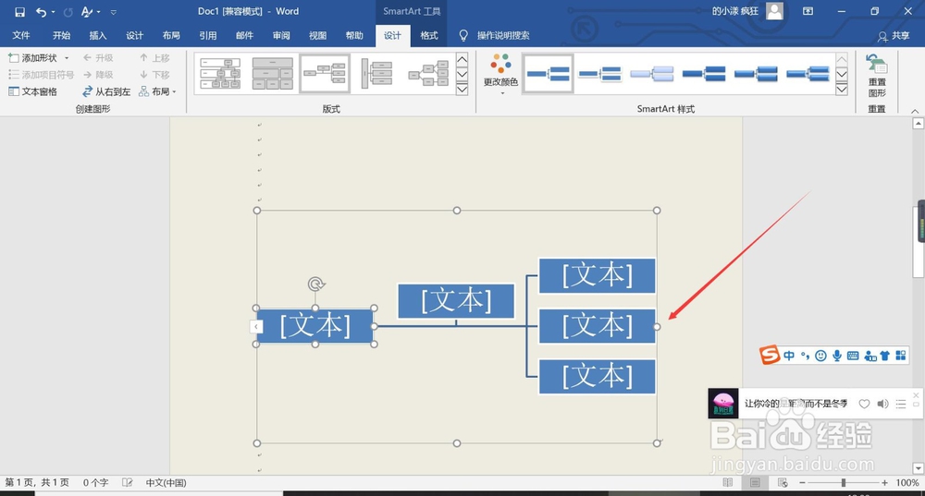The width and height of the screenshot is (925, 496).
Task: Choose the horizontal labeled hierarchy layout
Action: click(377, 74)
